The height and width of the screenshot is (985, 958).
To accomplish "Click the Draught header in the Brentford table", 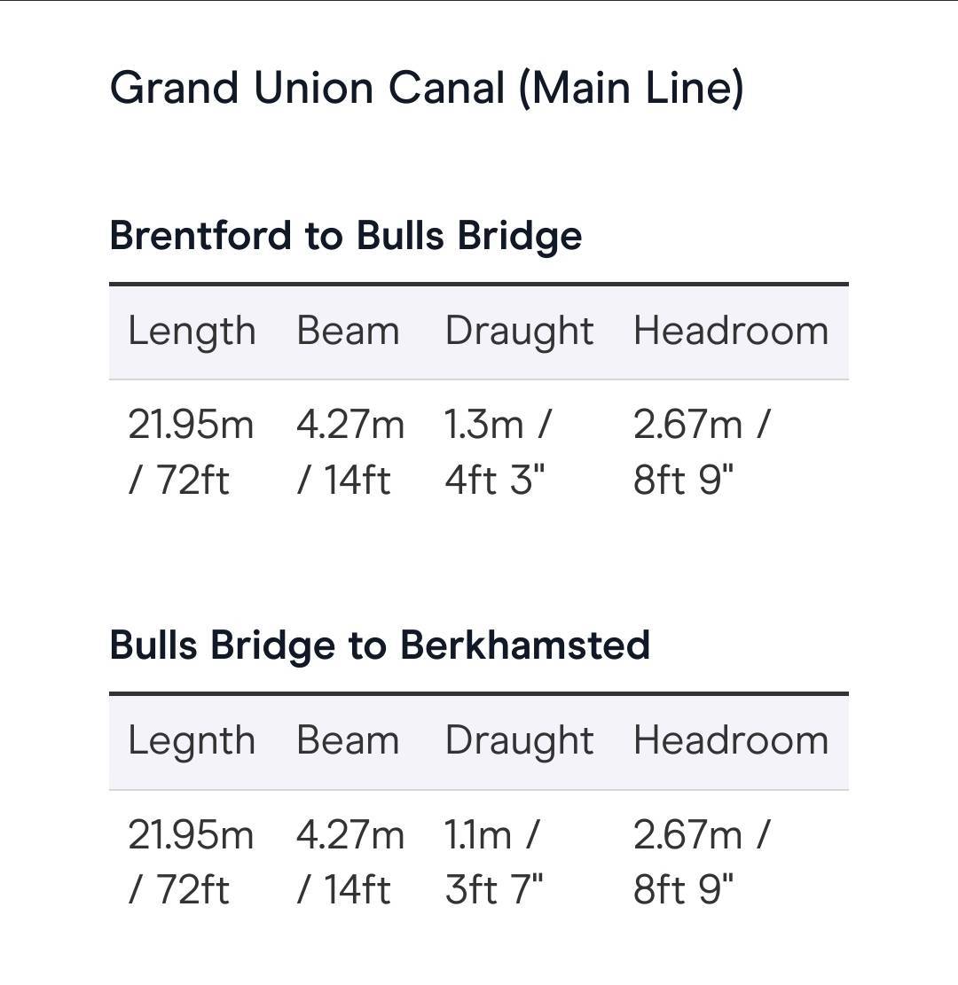I will (x=519, y=332).
